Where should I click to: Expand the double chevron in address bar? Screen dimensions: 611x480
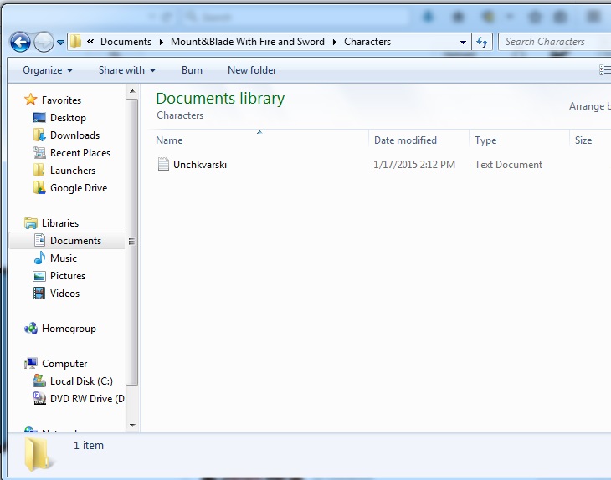click(90, 41)
